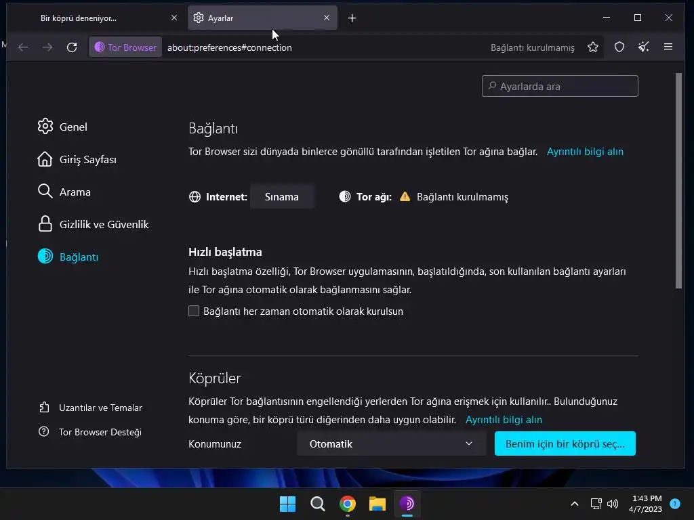Select the Ayarlar tab
The width and height of the screenshot is (694, 520).
pos(262,18)
